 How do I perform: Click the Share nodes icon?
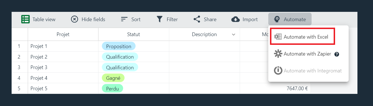197,19
